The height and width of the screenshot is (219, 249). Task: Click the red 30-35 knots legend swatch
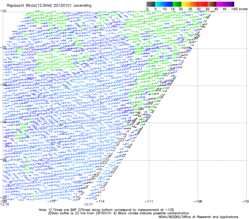pyautogui.click(x=203, y=4)
